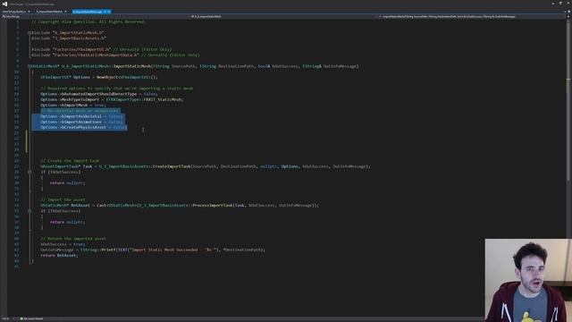Click the '// Create the import task' comment
Image resolution: width=572 pixels, height=322 pixels.
70,161
